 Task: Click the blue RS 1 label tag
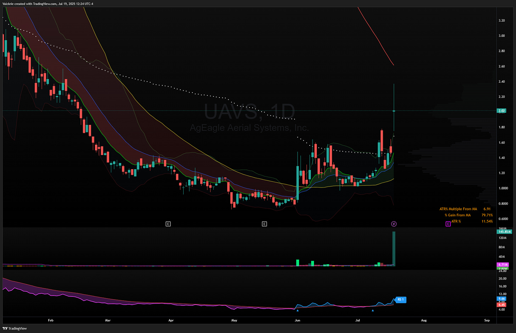[400, 300]
